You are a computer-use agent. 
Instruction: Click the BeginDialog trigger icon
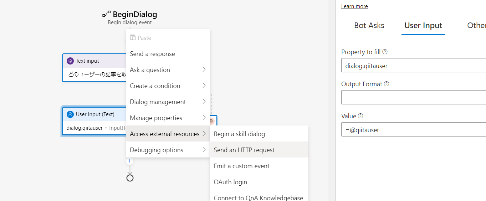click(106, 14)
